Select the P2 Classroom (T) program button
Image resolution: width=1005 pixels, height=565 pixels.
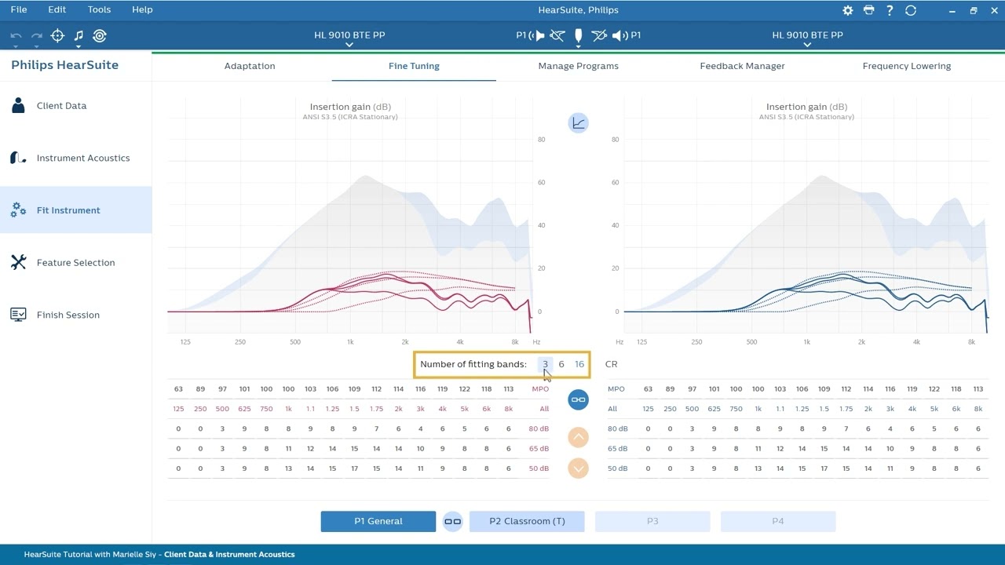pos(527,521)
